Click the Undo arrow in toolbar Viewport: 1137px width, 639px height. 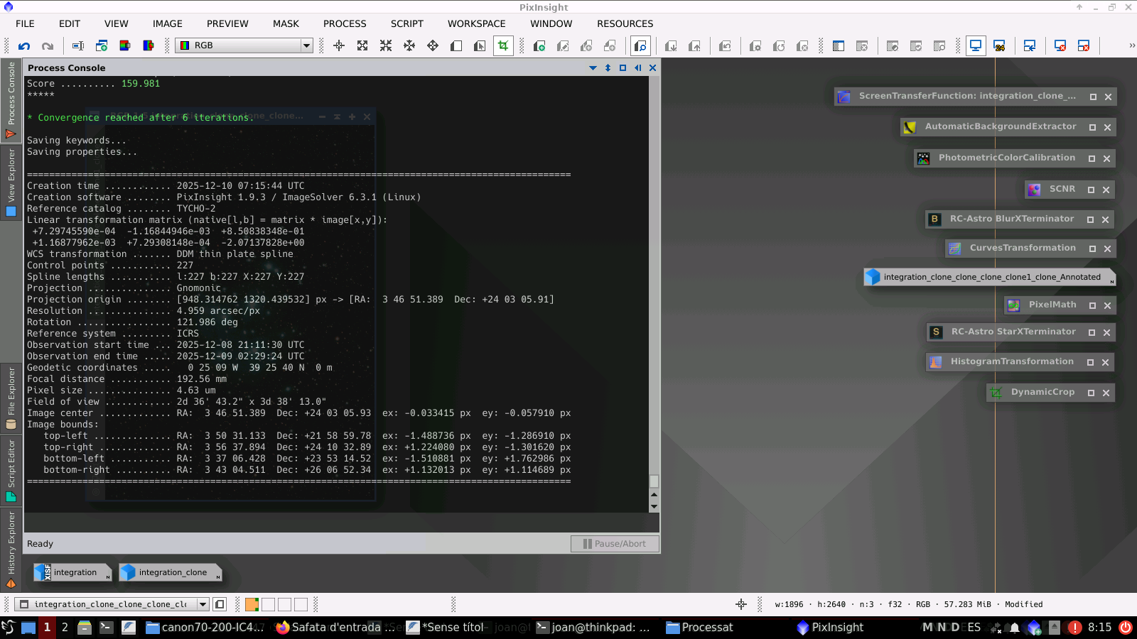click(24, 46)
